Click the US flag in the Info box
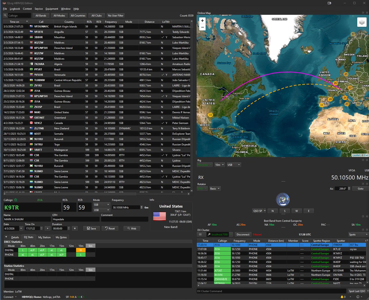 tap(159, 216)
